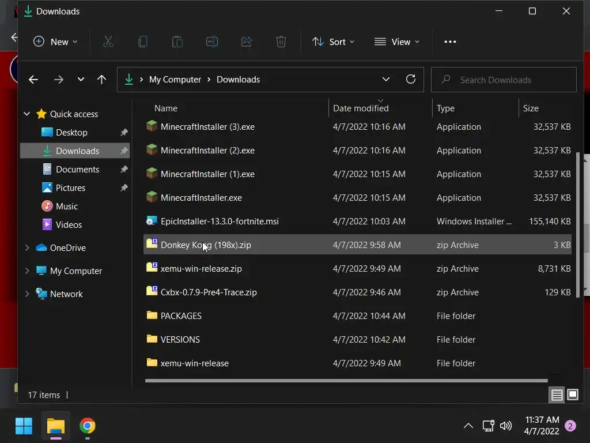The image size is (590, 443).
Task: Open the taskbar clock and date
Action: click(542, 426)
